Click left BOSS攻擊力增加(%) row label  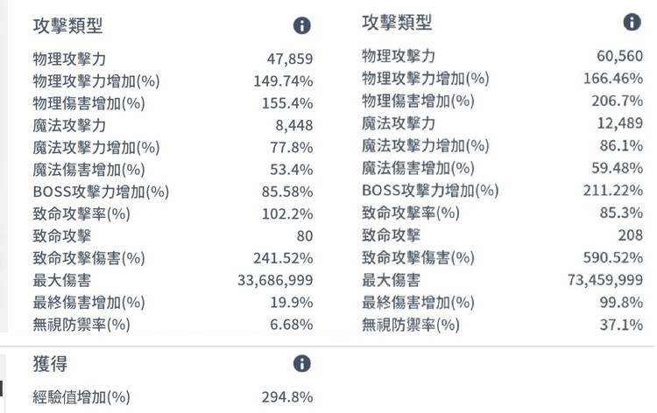101,192
